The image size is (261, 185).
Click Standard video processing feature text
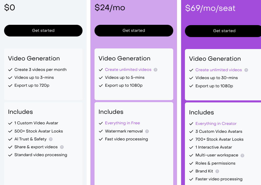click(x=41, y=155)
